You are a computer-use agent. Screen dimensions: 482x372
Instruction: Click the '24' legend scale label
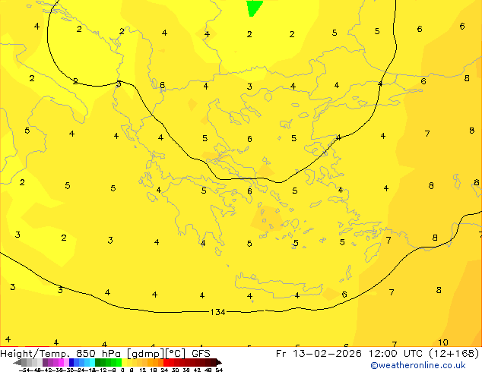164,370
